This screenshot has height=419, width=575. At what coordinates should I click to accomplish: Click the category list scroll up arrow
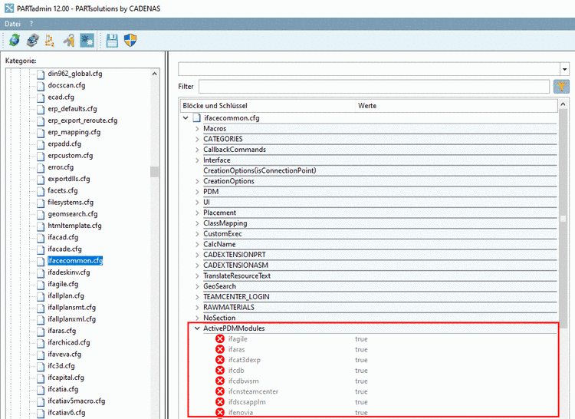pos(154,74)
